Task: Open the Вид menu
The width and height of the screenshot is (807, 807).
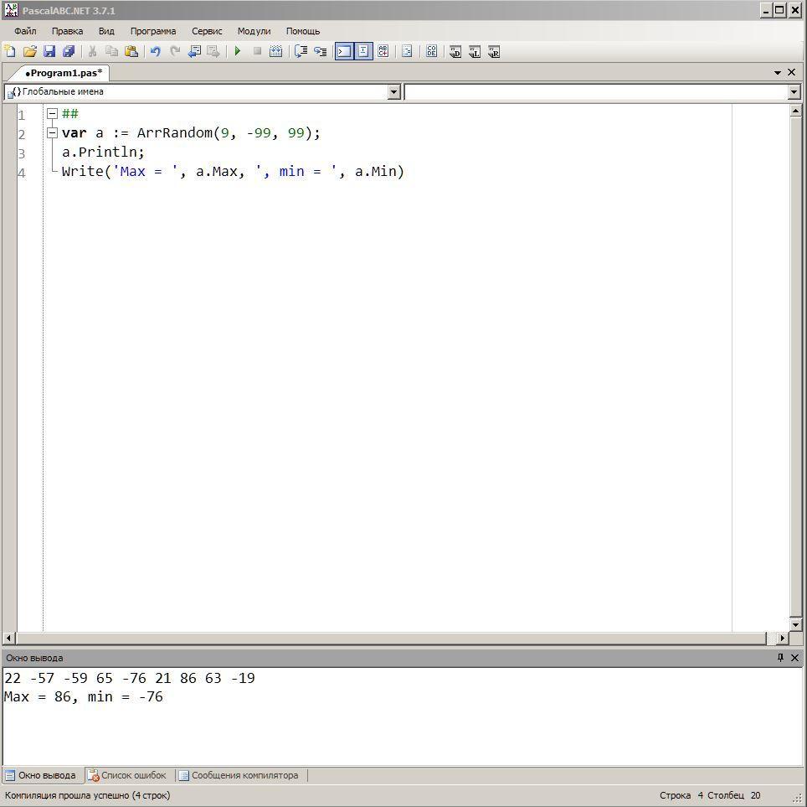Action: point(106,31)
